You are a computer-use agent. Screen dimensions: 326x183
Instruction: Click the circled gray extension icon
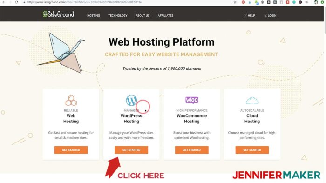pos(262,2)
